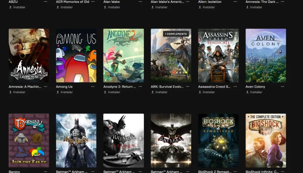Open the options menu for BioShock 2 Remastered
Viewport: 303px width, 173px height.
pos(235,172)
